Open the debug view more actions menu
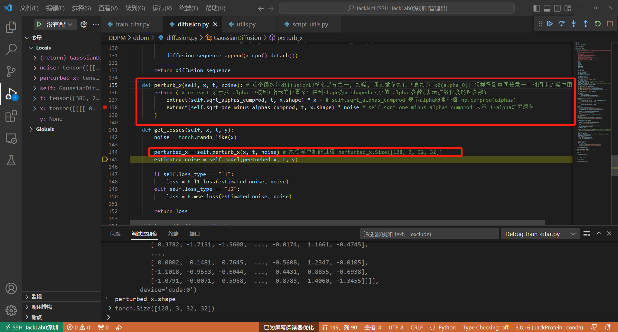Viewport: 618px width, 332px height. pos(96,24)
